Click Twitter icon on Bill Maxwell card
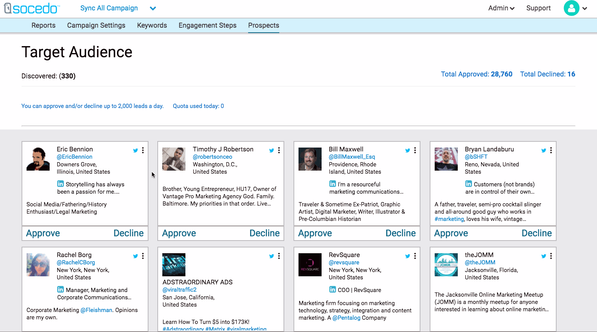Image resolution: width=597 pixels, height=332 pixels. coord(408,151)
